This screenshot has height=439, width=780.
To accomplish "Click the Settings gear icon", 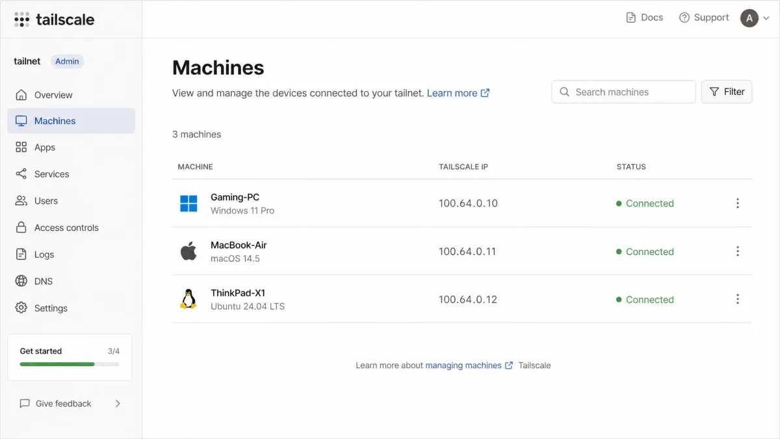I will tap(21, 308).
